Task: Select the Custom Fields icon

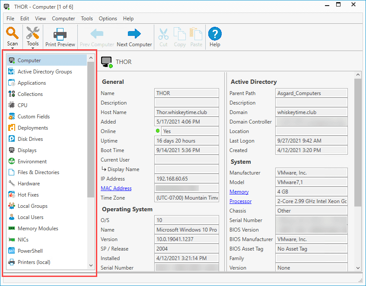Action: (12, 116)
